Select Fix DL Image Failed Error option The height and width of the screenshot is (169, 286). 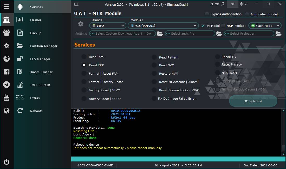coord(154,99)
